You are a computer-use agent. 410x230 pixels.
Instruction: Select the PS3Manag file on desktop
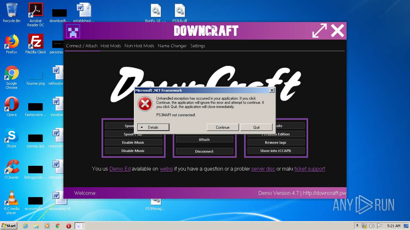click(156, 204)
